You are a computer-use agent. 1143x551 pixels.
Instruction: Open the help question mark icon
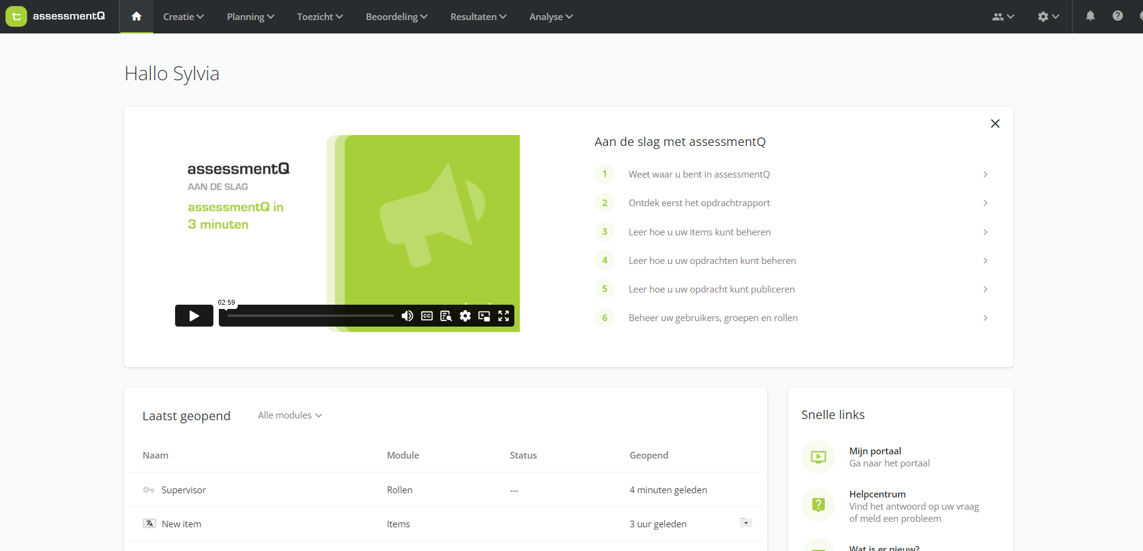(x=1117, y=16)
